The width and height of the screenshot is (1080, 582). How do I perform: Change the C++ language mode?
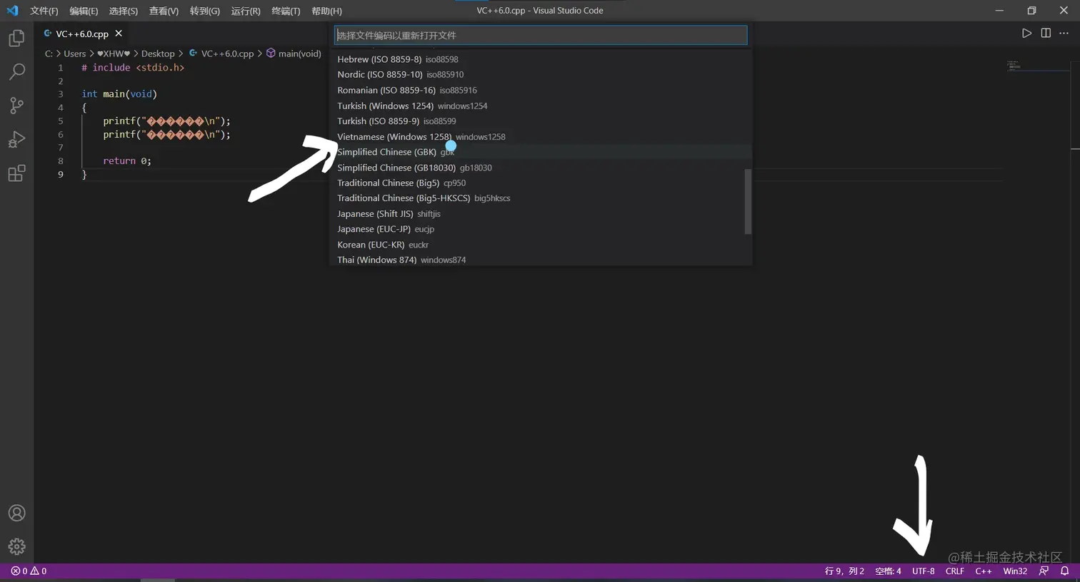coord(984,571)
